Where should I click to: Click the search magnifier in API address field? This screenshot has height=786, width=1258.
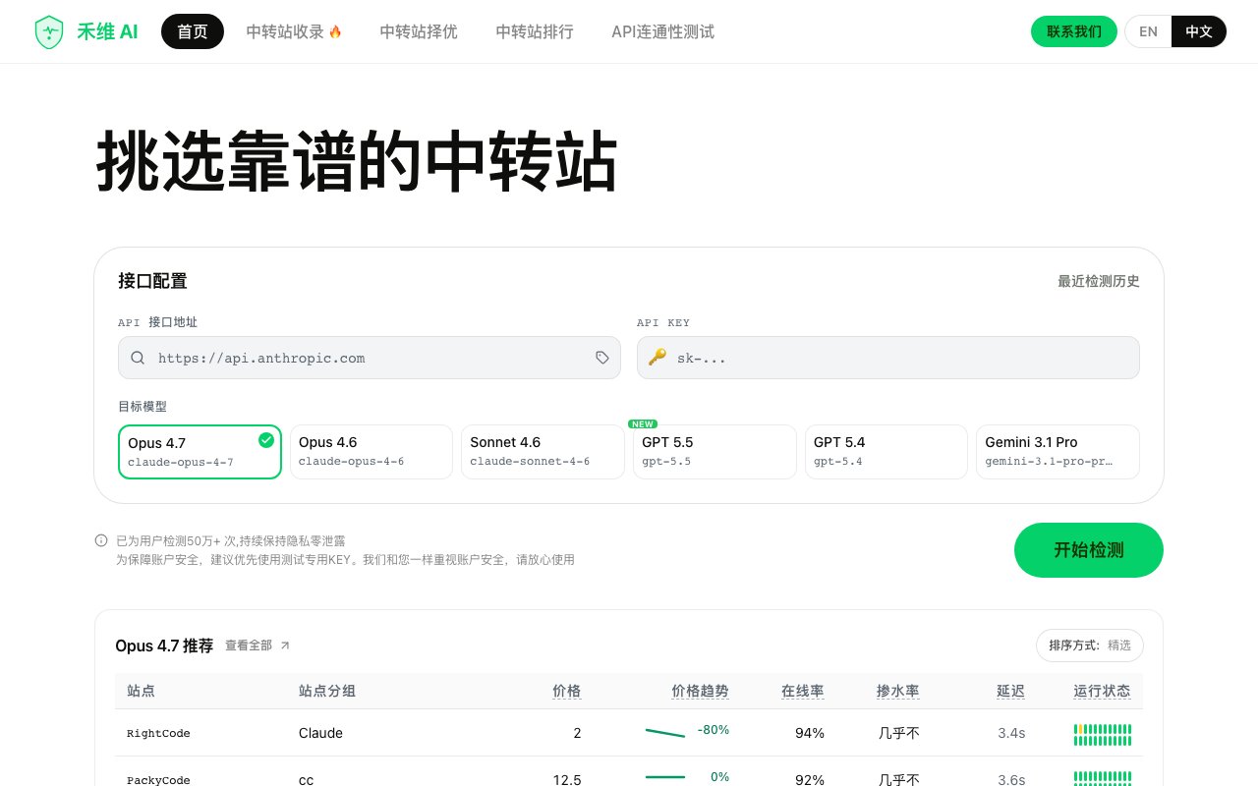click(138, 358)
